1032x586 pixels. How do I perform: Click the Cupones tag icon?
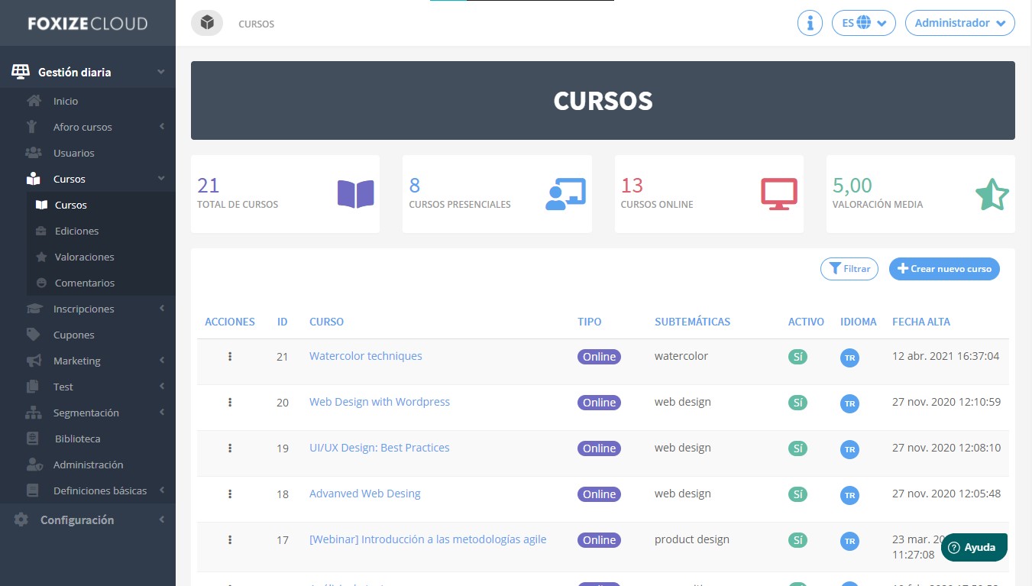point(34,335)
